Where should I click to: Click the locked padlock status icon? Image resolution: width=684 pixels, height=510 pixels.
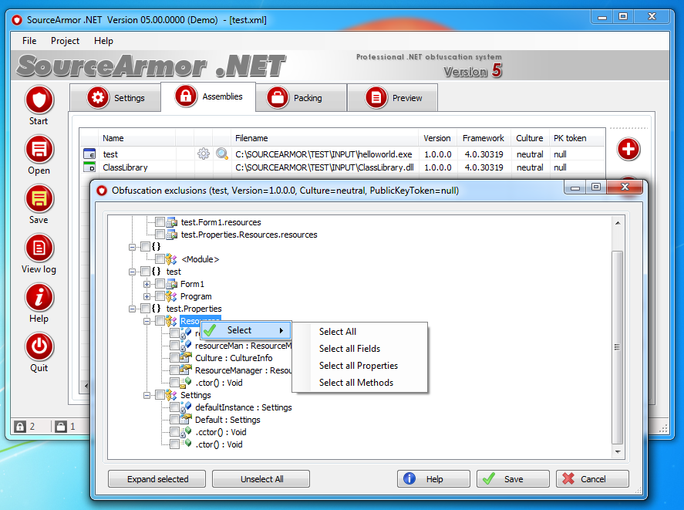tap(20, 426)
